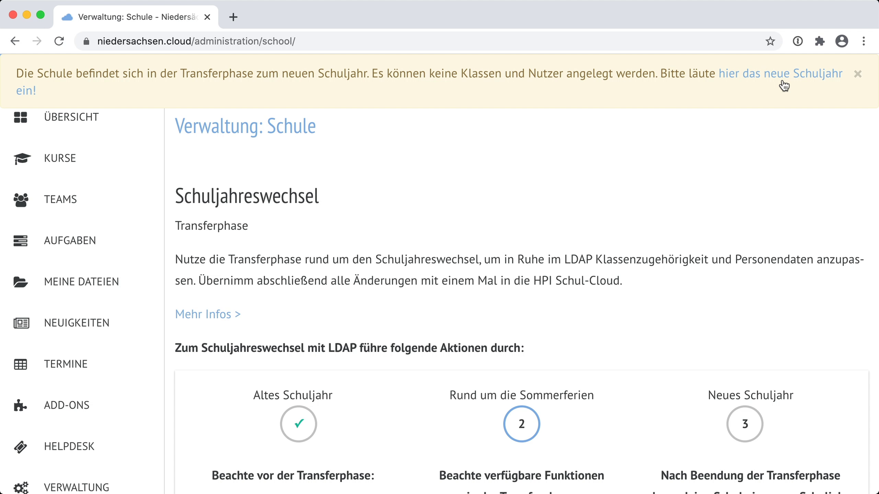
Task: Open the Verwaltung settings section
Action: (x=76, y=487)
